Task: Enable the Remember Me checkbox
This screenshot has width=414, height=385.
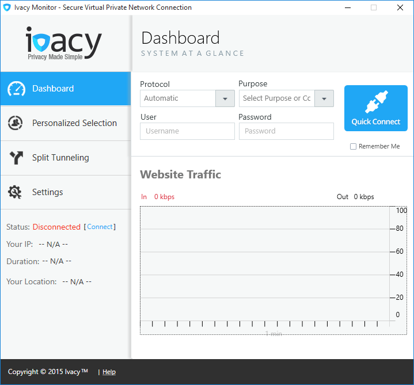Action: coord(353,146)
